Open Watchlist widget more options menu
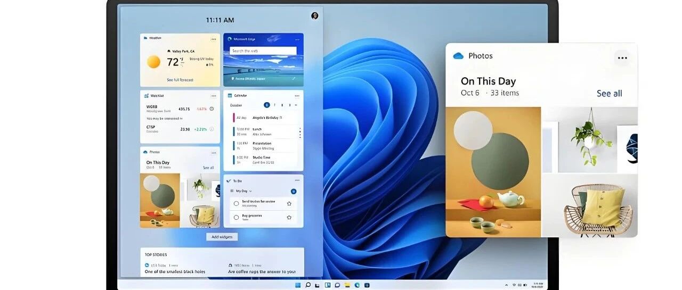 pos(214,96)
